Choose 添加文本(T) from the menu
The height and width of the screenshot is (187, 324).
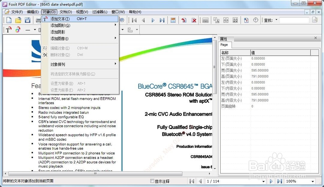point(80,19)
